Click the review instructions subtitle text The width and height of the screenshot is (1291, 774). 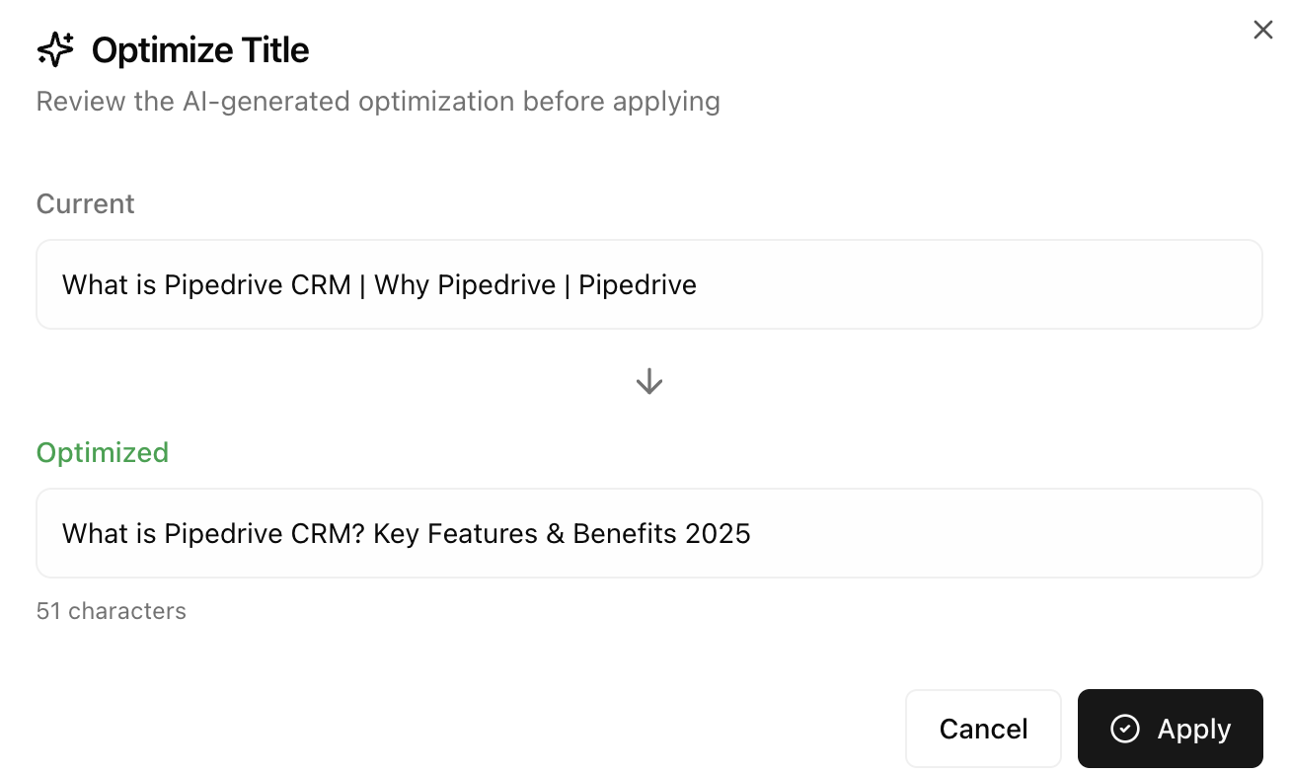coord(378,101)
